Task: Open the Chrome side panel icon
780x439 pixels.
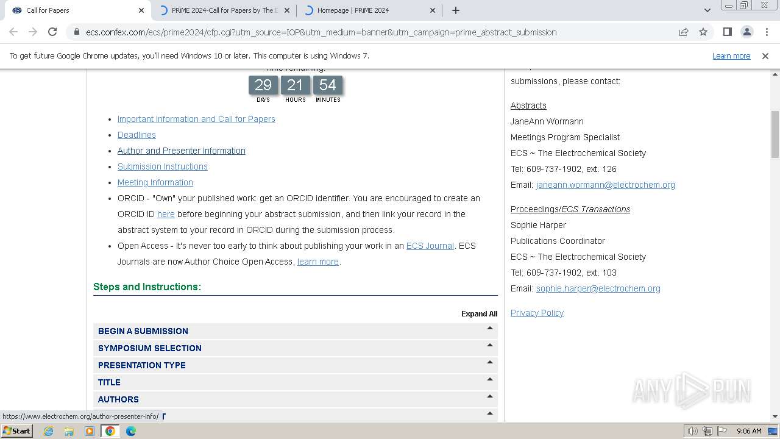Action: (727, 32)
